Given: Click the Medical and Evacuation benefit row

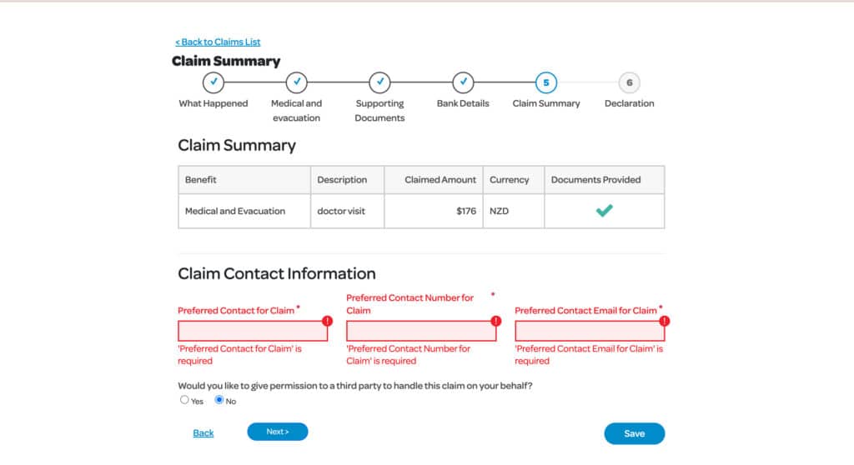Looking at the screenshot, I should 421,212.
